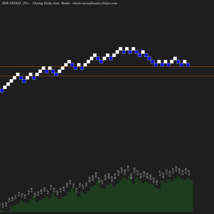The width and height of the screenshot is (214, 214).
Task: Click the 'munafasutra.tbrjar.com' text in the title
Action: pyautogui.click(x=100, y=3)
